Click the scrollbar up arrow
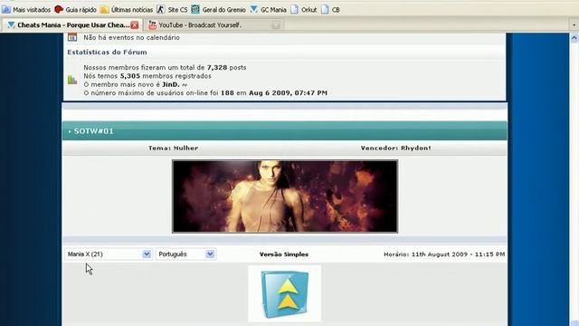This screenshot has height=326, width=579. pos(574,38)
